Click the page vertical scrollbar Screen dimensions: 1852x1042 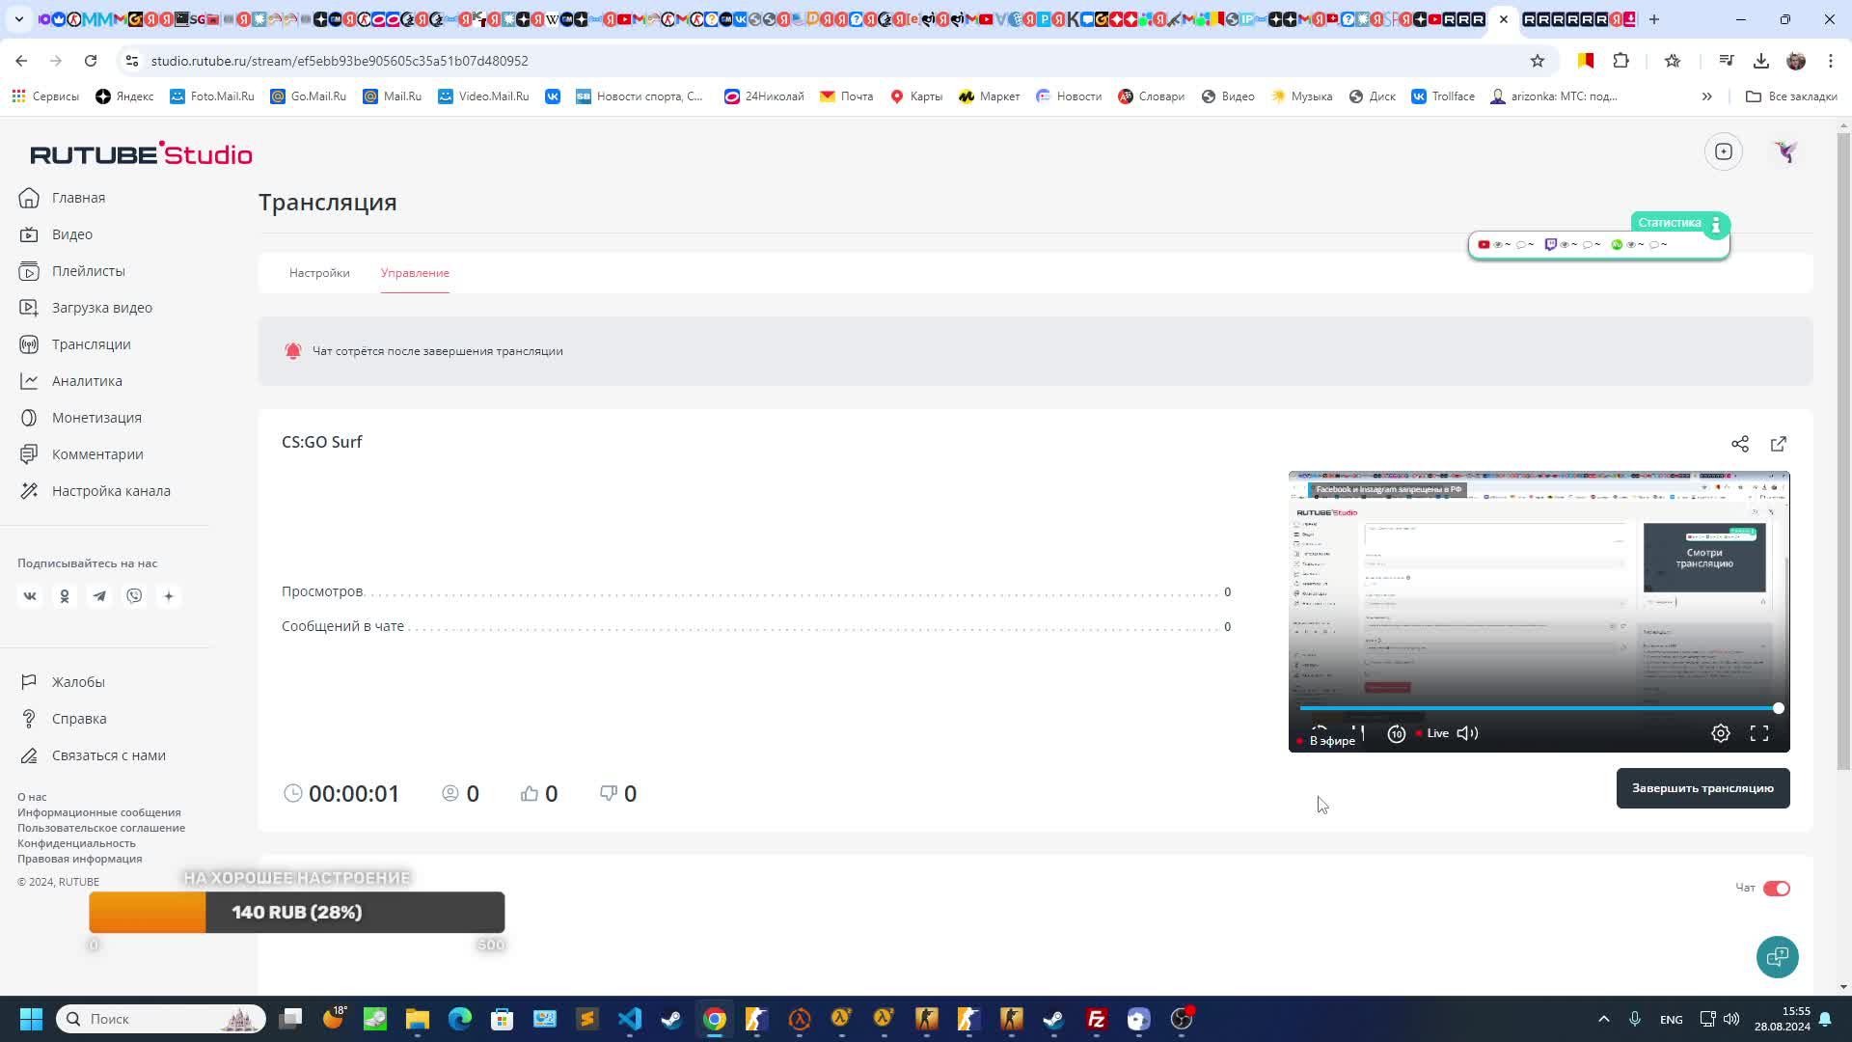(1844, 453)
